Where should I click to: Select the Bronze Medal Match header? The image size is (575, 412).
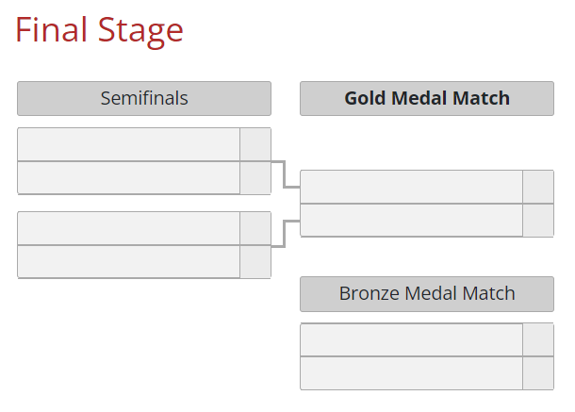pyautogui.click(x=427, y=294)
